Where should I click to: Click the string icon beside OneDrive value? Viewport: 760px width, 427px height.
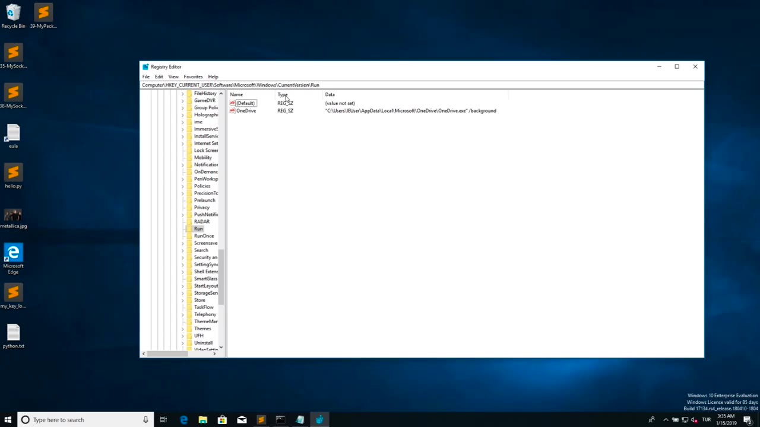click(x=232, y=110)
